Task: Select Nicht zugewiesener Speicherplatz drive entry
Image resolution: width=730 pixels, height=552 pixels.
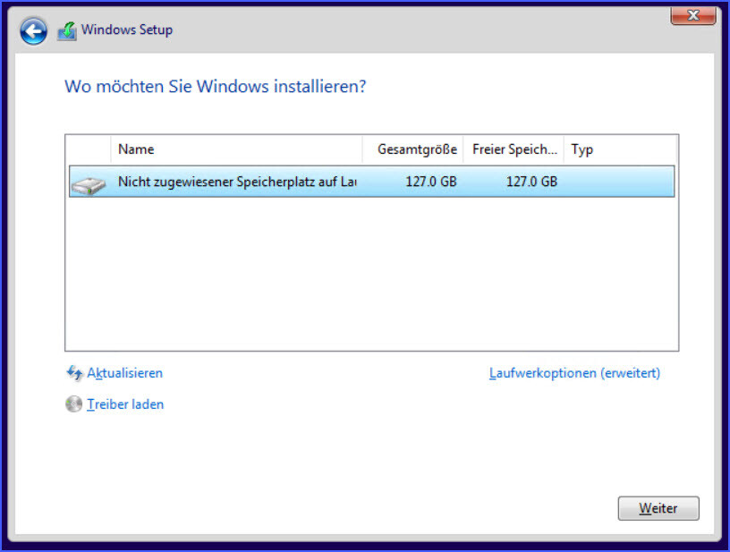Action: (x=371, y=182)
